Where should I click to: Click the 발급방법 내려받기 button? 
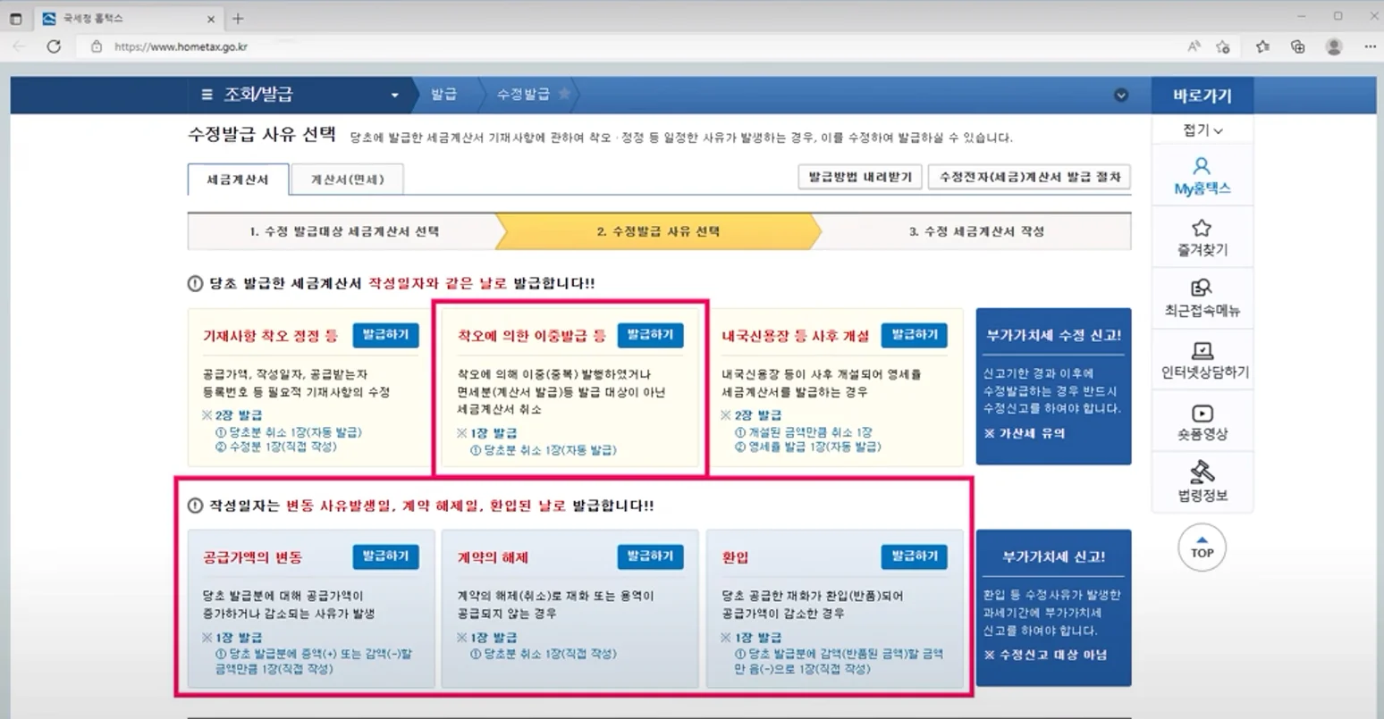[860, 176]
